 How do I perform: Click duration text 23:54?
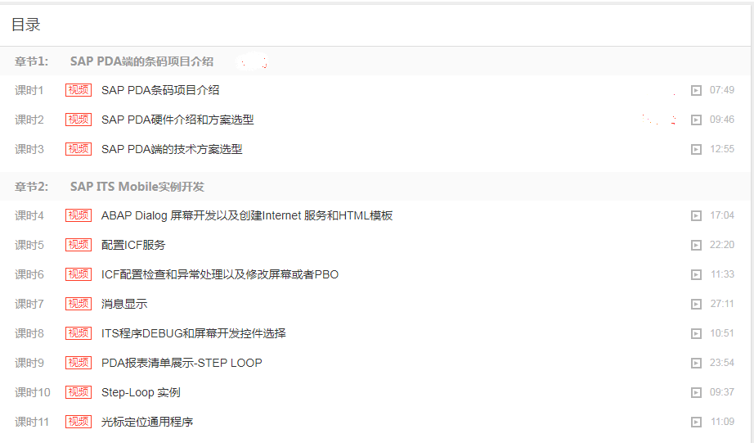click(722, 363)
